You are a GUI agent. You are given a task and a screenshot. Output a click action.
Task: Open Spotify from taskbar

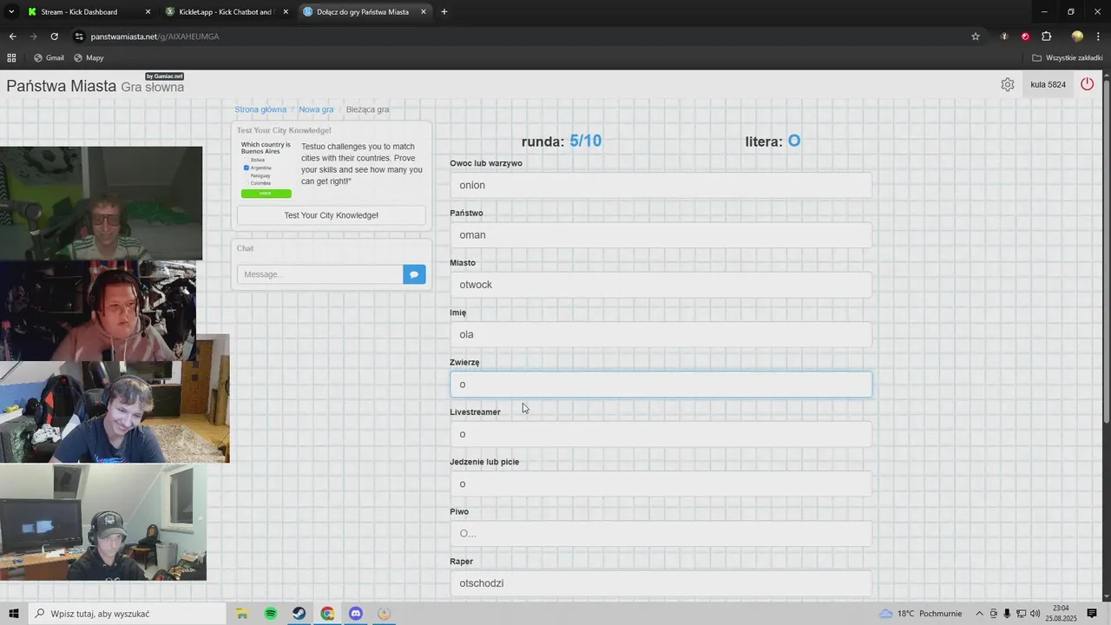tap(271, 614)
